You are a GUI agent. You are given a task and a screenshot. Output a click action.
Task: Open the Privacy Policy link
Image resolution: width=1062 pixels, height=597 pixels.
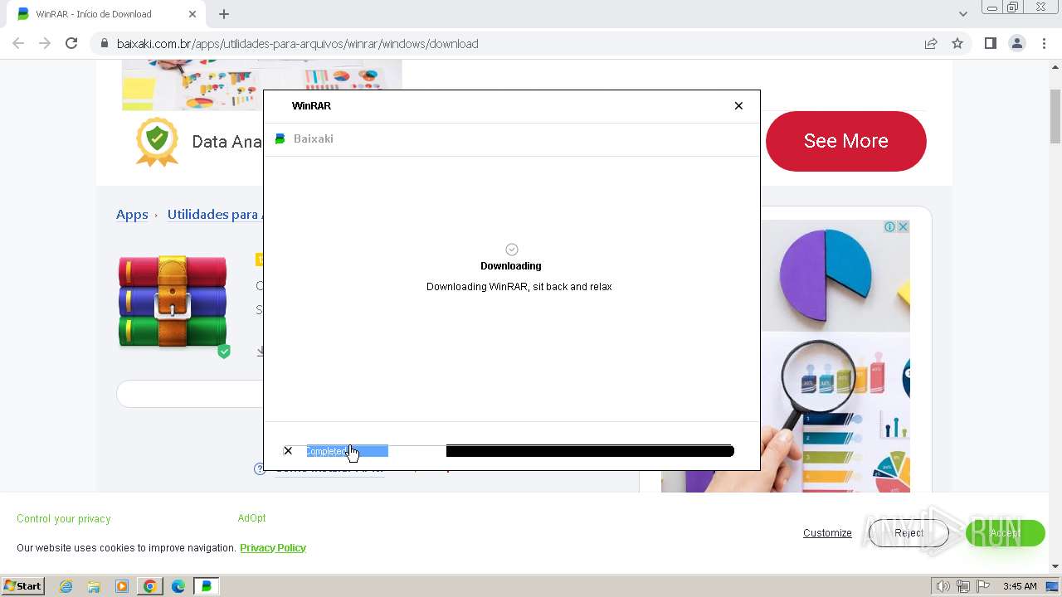[273, 547]
